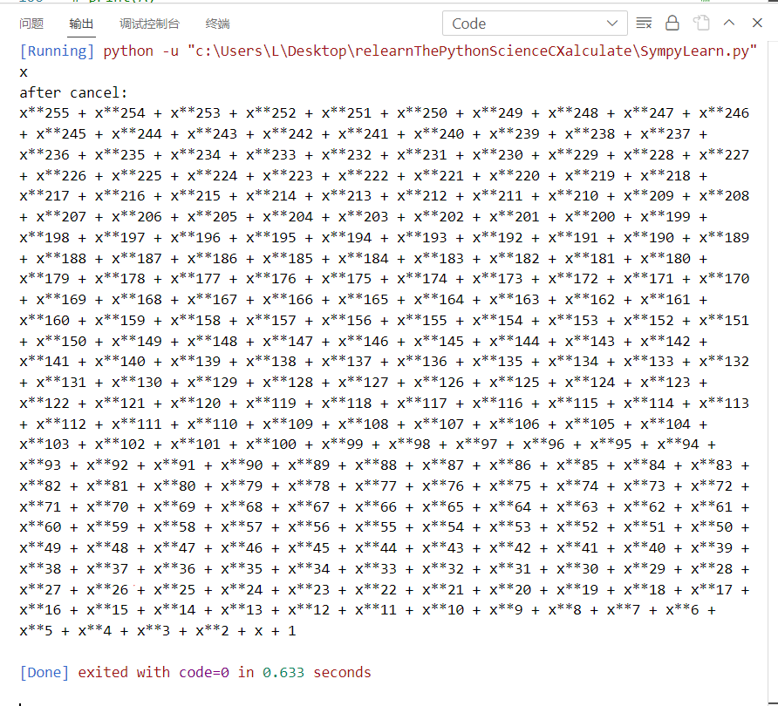Click the [Done] status text

pos(44,672)
